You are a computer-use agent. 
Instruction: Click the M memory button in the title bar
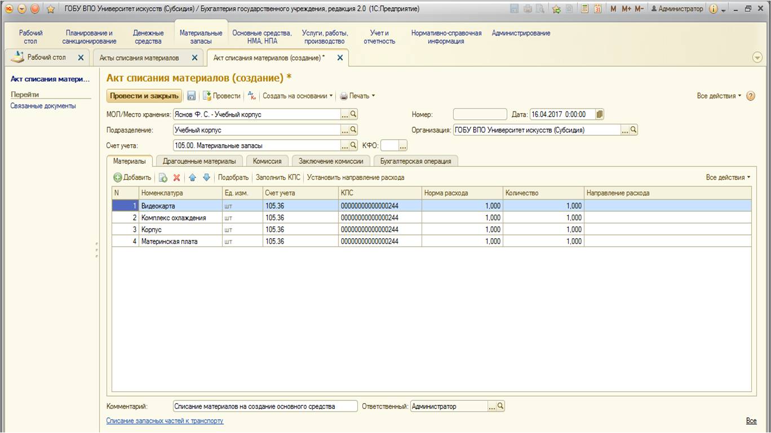tap(614, 9)
